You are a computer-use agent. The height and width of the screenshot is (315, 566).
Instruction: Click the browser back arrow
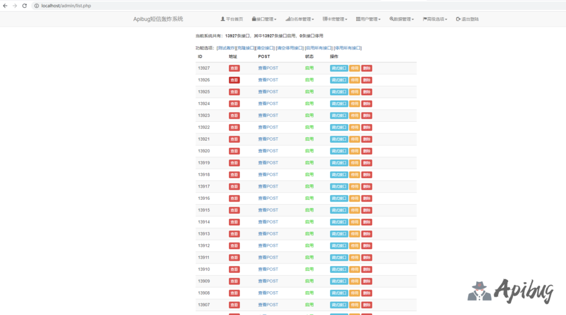pos(6,6)
